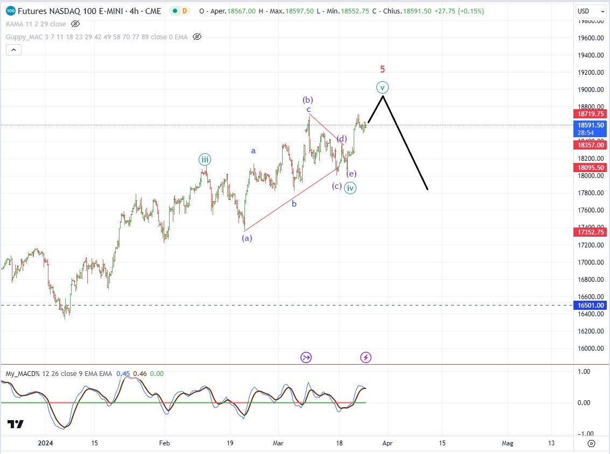Click the Apr date on time axis
Image resolution: width=610 pixels, height=454 pixels.
(388, 443)
